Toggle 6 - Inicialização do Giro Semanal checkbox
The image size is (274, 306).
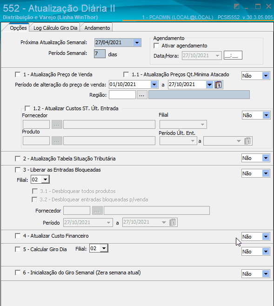point(18,273)
